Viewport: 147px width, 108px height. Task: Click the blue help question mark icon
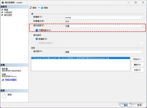[x=42, y=8]
